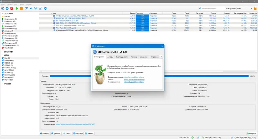Open the Файл menu
This screenshot has width=258, height=139.
(x=3, y=4)
